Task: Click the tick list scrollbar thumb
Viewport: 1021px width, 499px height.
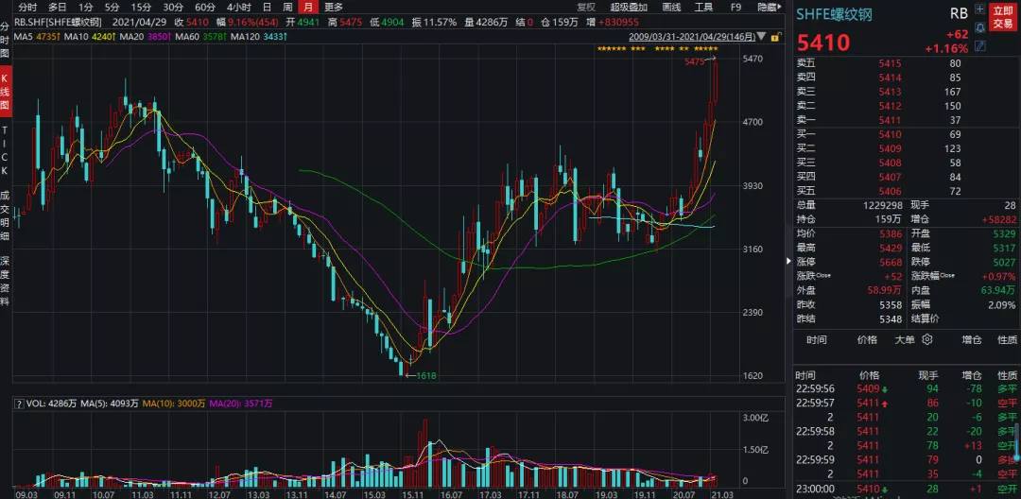Action: point(1016,443)
